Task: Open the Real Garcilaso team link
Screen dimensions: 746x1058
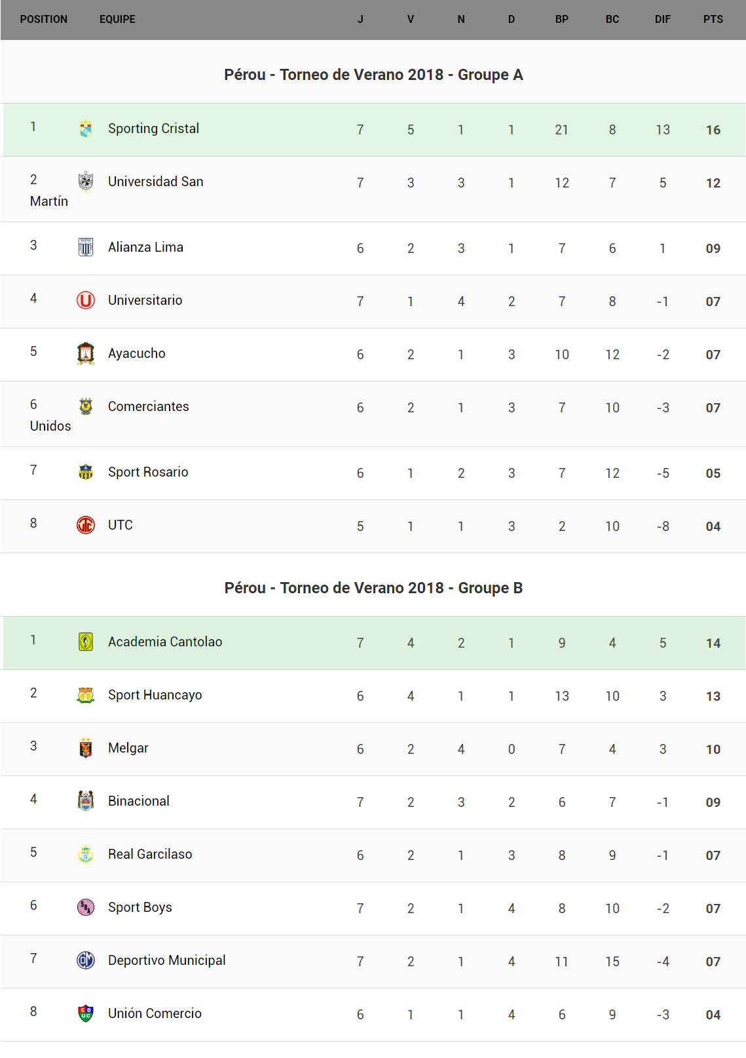Action: coord(150,854)
